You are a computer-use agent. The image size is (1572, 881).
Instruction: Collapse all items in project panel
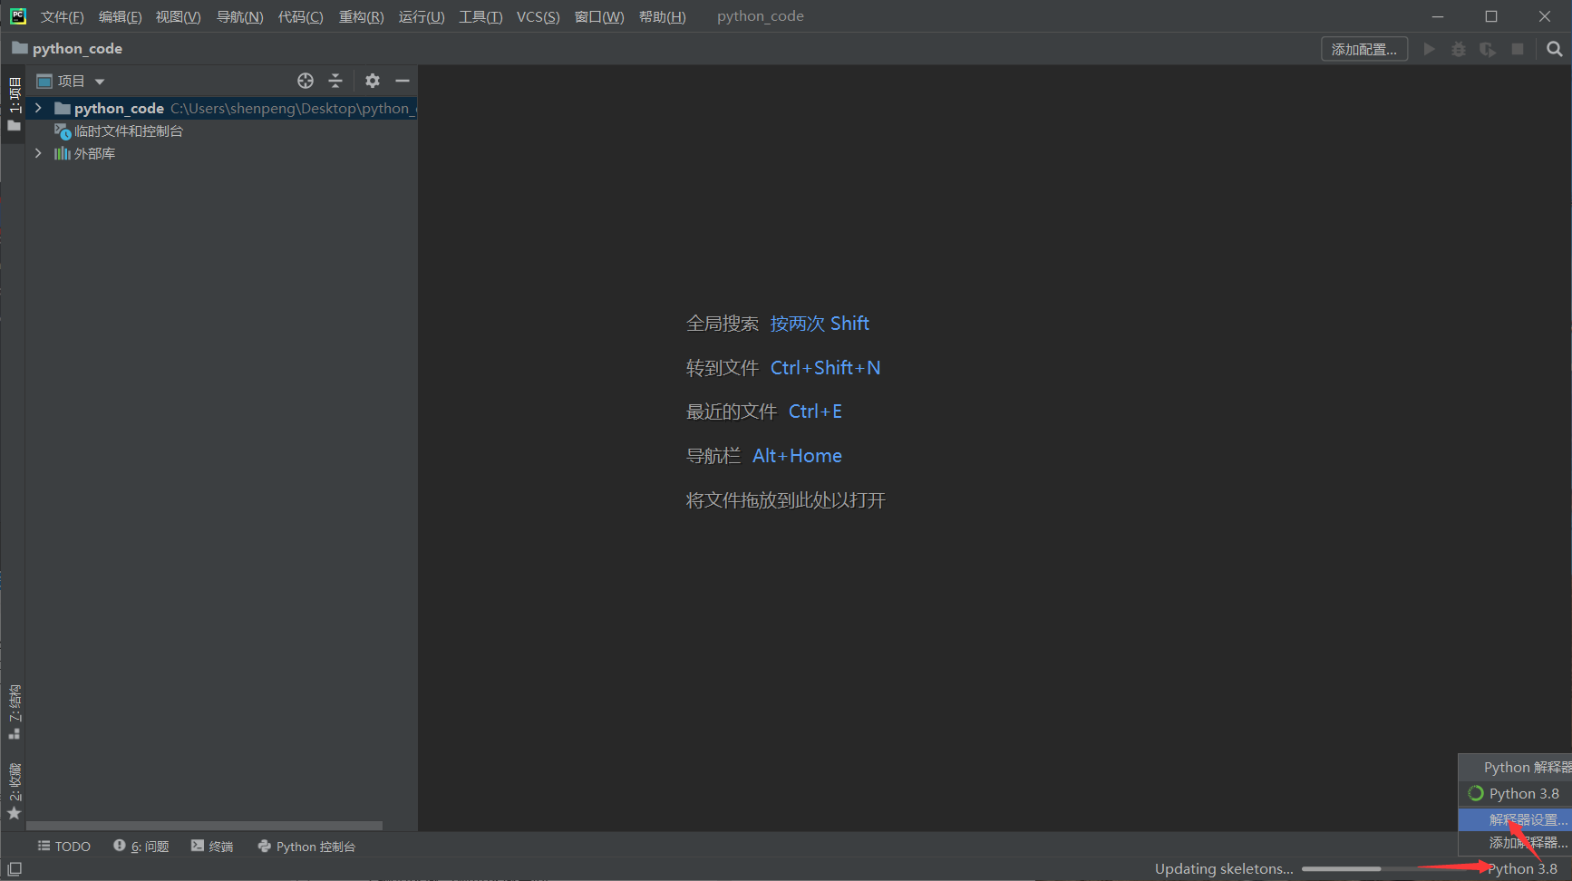335,81
